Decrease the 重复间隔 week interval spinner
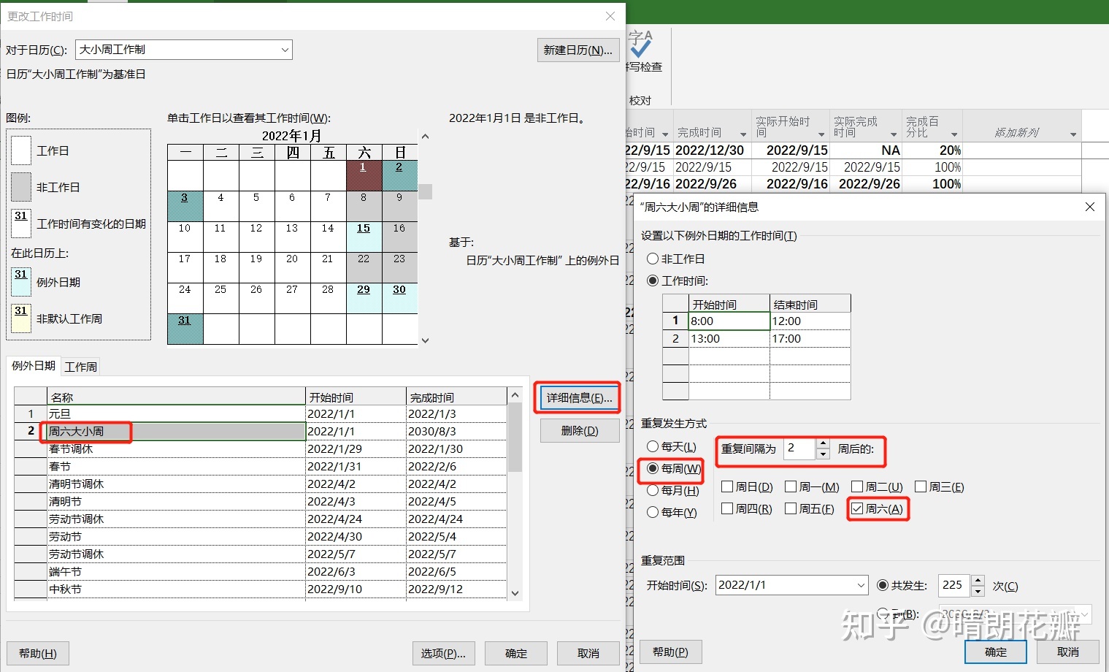 pyautogui.click(x=823, y=454)
